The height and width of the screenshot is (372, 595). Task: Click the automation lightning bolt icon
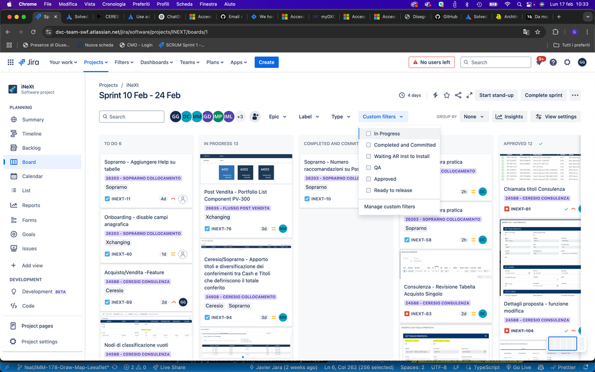click(435, 95)
